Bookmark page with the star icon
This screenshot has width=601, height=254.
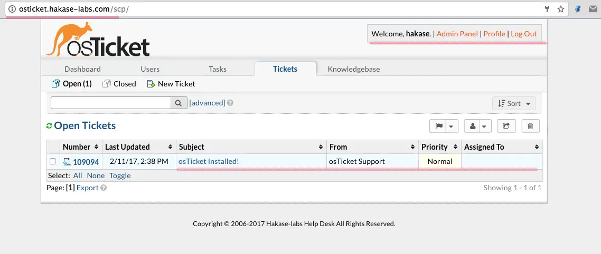tap(561, 9)
